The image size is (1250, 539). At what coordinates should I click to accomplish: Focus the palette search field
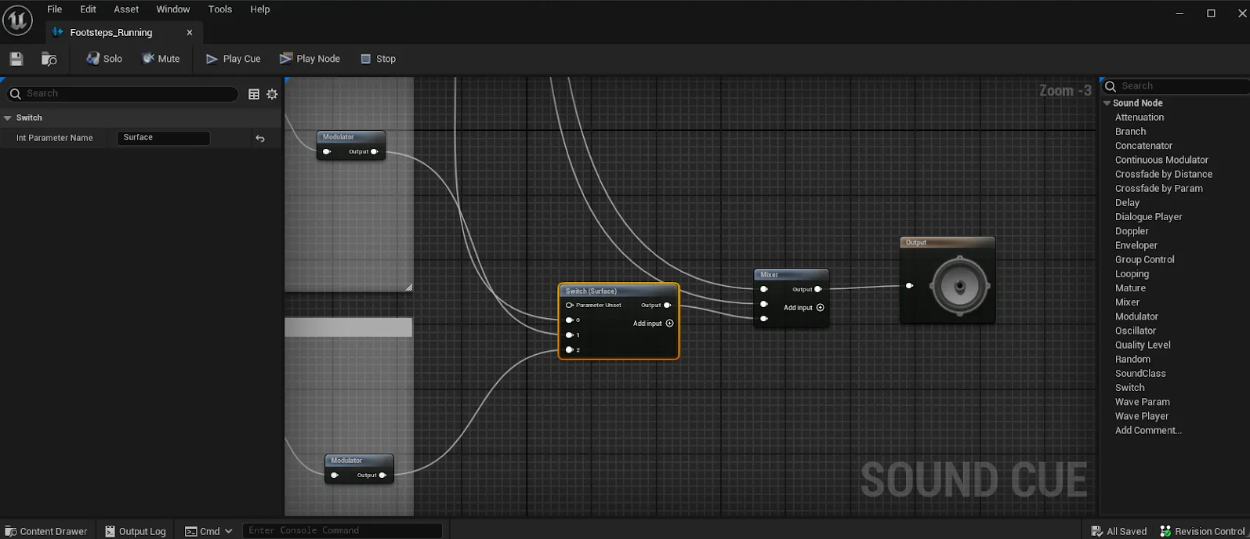1176,86
